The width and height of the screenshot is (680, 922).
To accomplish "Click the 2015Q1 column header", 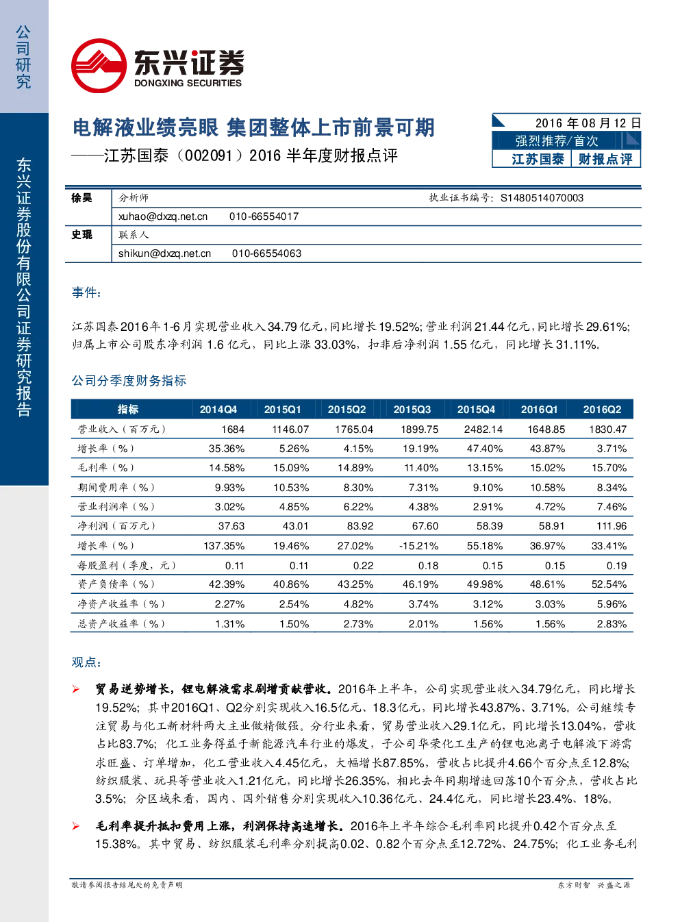I will pos(282,410).
